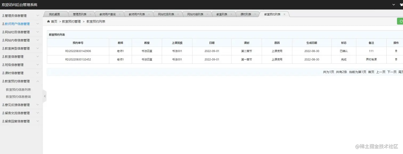Click status cell 完成
The image size is (403, 154).
point(344,59)
